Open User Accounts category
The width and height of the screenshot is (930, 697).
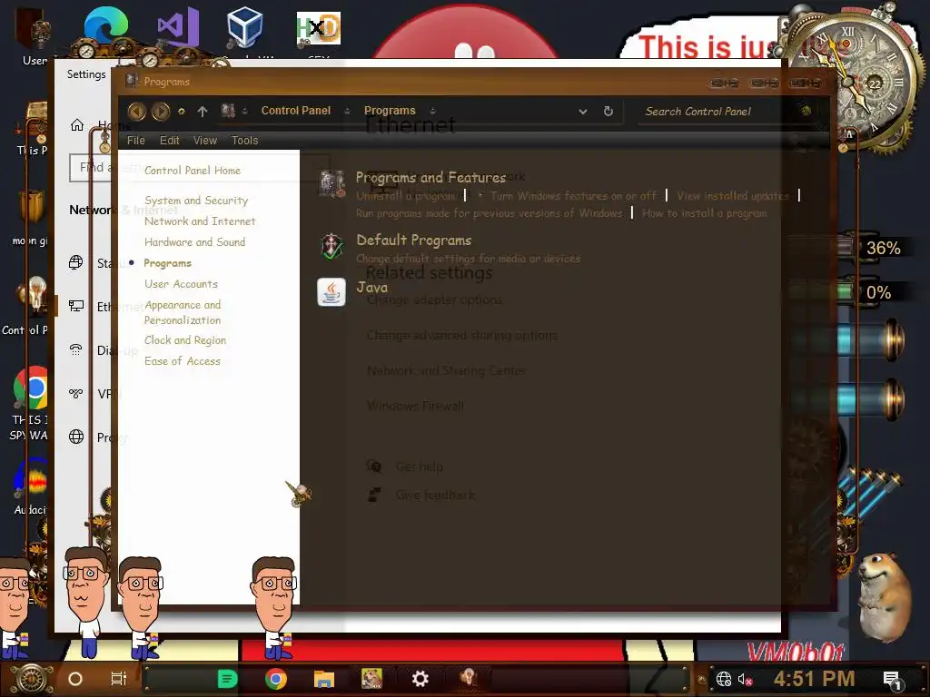(181, 284)
